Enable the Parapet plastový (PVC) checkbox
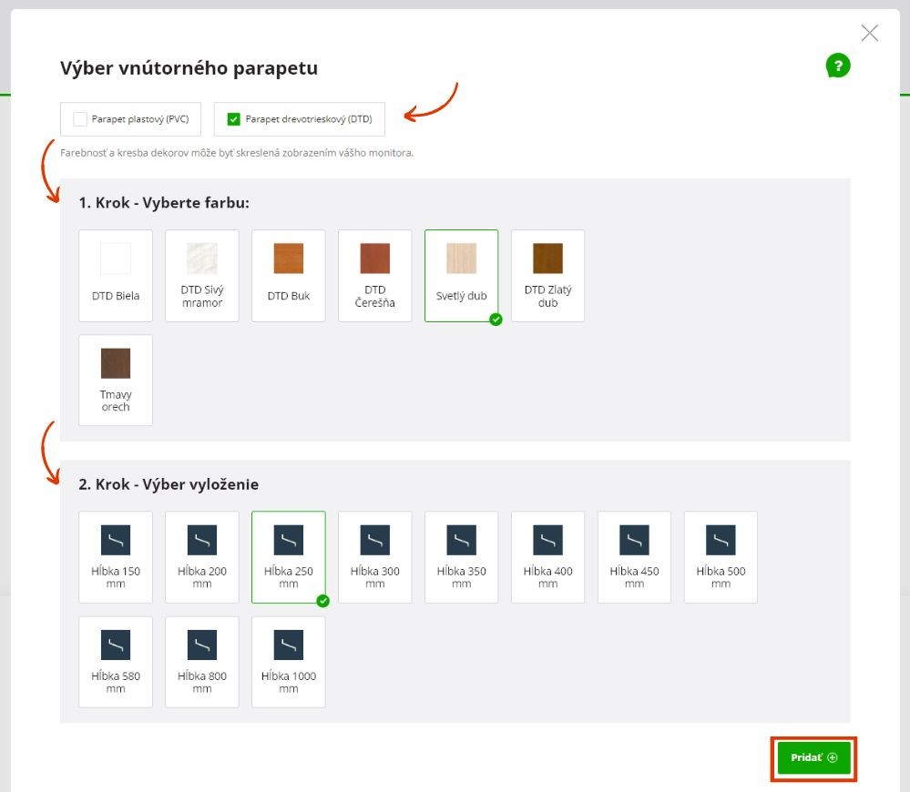Viewport: 910px width, 792px height. [x=80, y=119]
